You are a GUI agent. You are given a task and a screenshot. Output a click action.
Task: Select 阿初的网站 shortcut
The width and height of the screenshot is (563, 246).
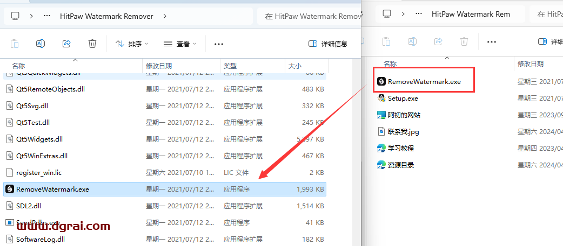pyautogui.click(x=404, y=115)
